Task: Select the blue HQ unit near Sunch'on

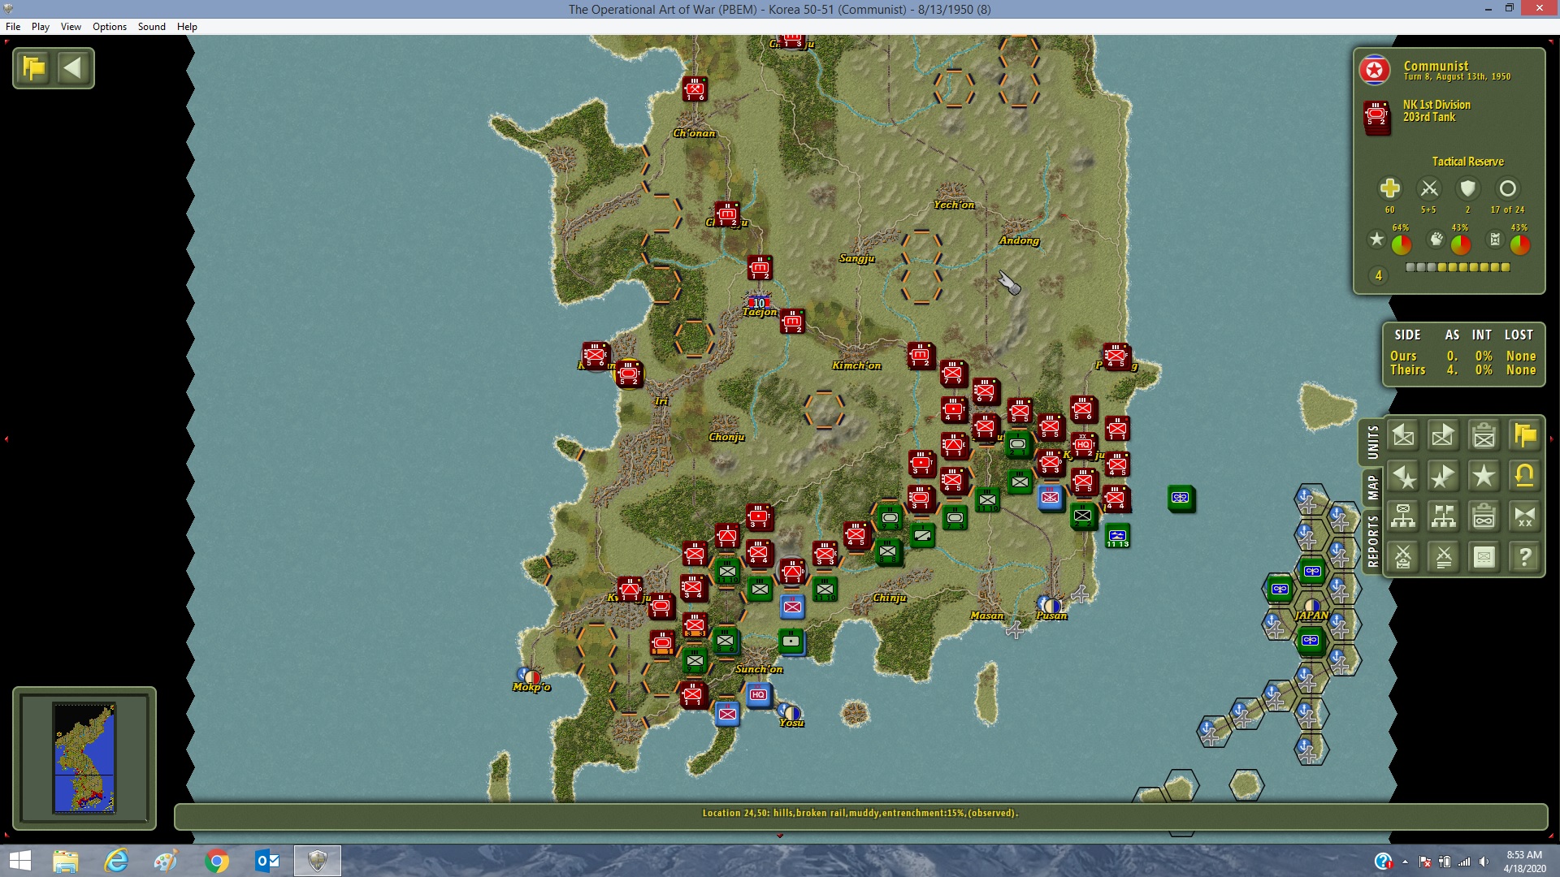Action: (x=759, y=695)
